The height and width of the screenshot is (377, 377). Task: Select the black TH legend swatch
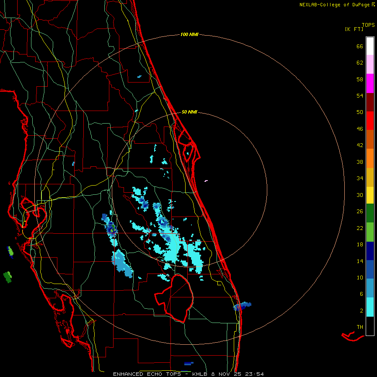370,326
